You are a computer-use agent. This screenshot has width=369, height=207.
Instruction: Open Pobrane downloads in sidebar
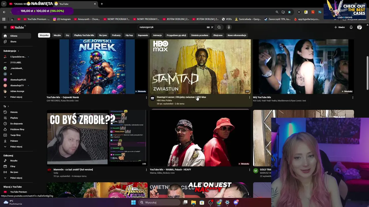tap(14, 141)
